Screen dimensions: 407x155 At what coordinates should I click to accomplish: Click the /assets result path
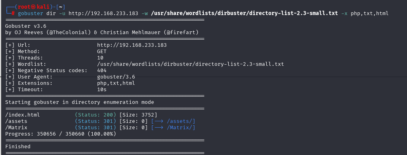point(16,121)
